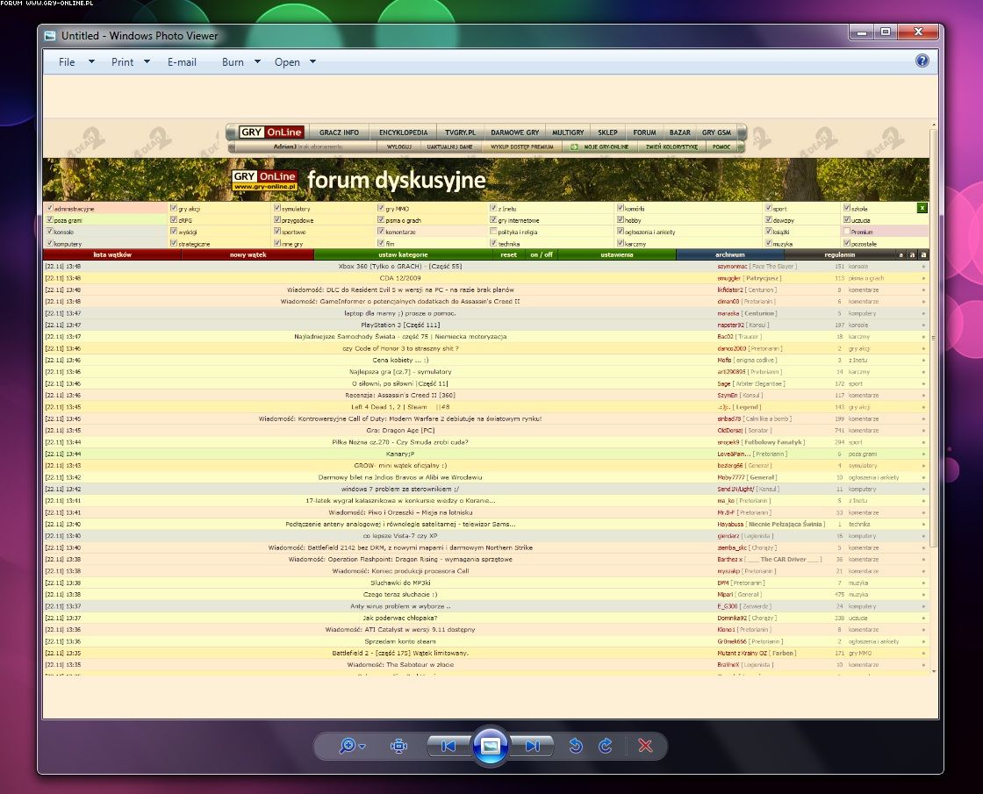Click the POMOC link

721,147
